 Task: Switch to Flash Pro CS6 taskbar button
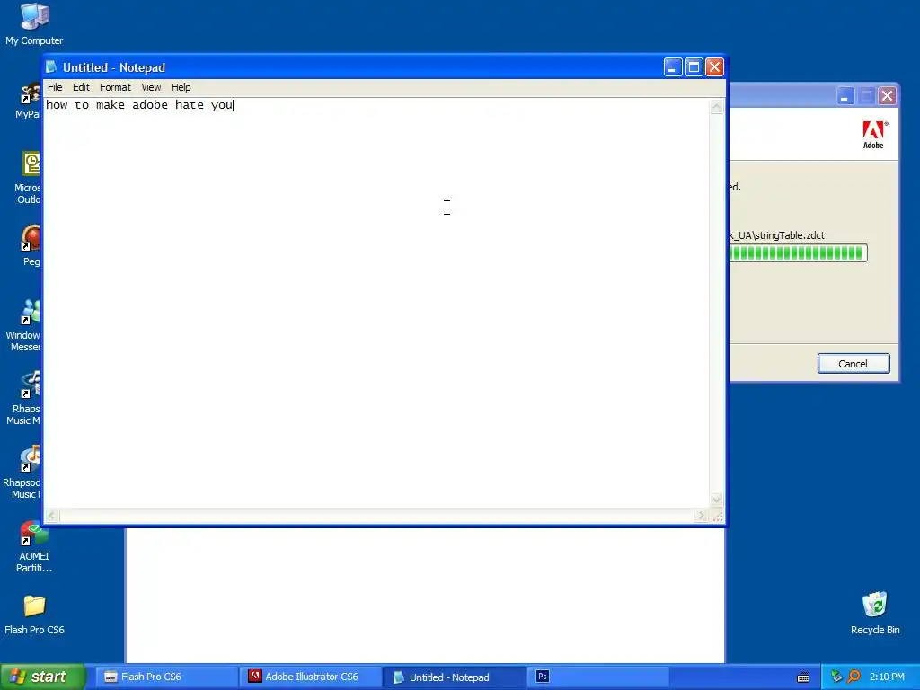pos(165,677)
